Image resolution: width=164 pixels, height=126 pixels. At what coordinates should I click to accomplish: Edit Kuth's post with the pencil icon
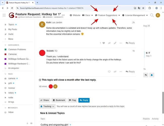click(x=115, y=43)
